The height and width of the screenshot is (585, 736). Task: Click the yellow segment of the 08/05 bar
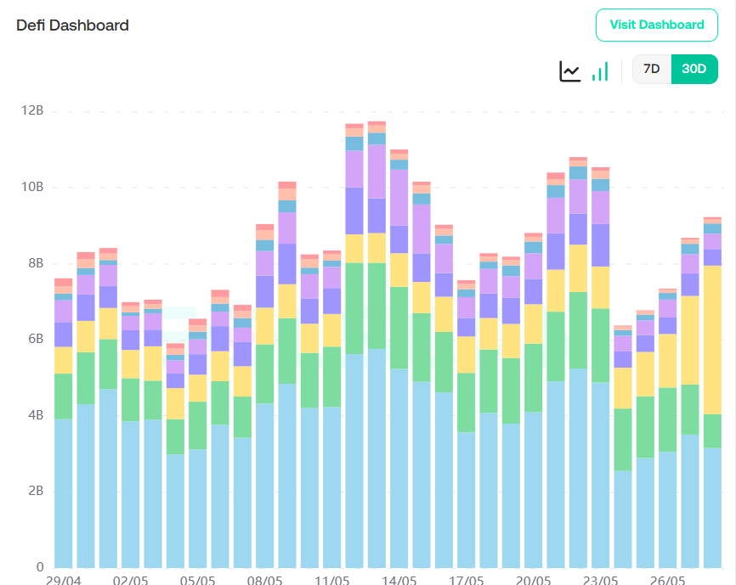(265, 326)
